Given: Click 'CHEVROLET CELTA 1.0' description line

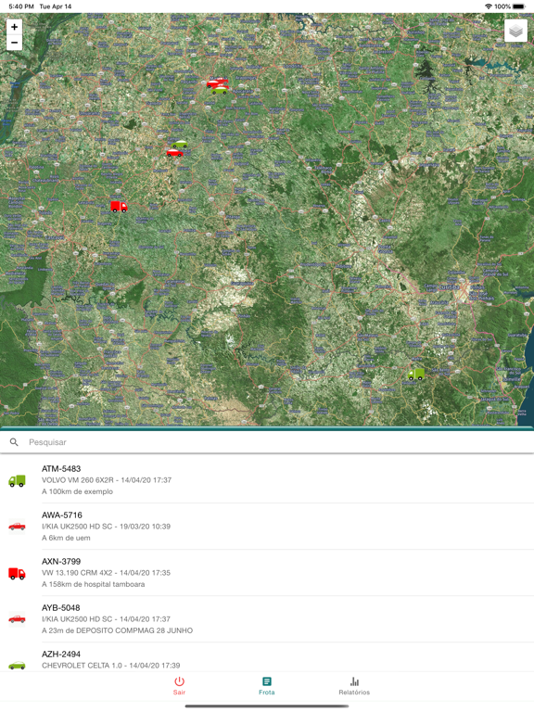Looking at the screenshot, I should click(111, 666).
